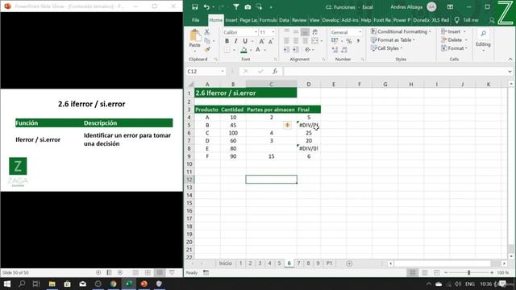
Task: Click the formula bar input field
Action: [395, 72]
